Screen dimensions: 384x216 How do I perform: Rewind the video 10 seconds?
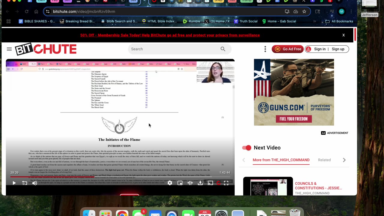25,183
